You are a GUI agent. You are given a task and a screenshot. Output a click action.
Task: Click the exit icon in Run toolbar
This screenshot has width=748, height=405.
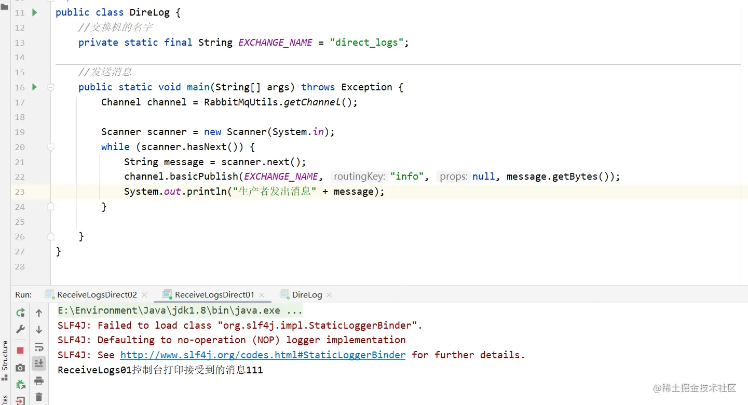20,400
